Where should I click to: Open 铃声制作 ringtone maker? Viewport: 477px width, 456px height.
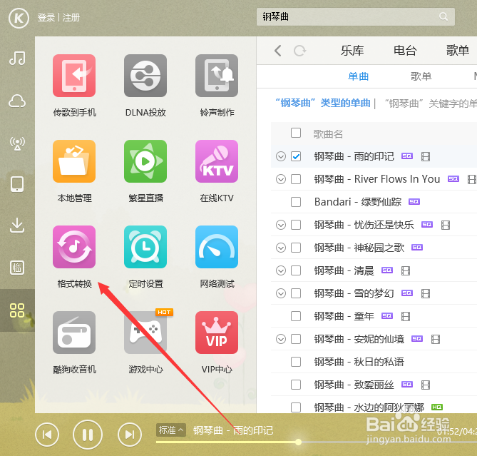(217, 76)
